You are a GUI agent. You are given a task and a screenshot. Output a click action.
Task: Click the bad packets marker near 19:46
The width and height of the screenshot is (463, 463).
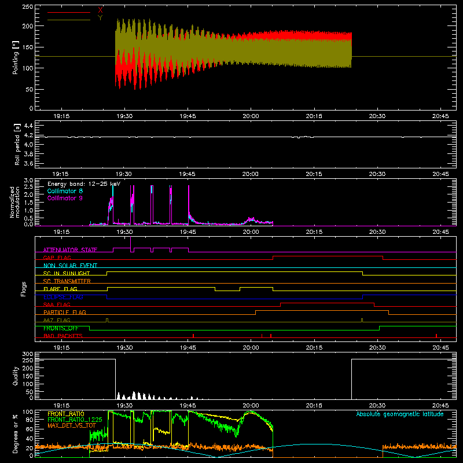(x=193, y=336)
